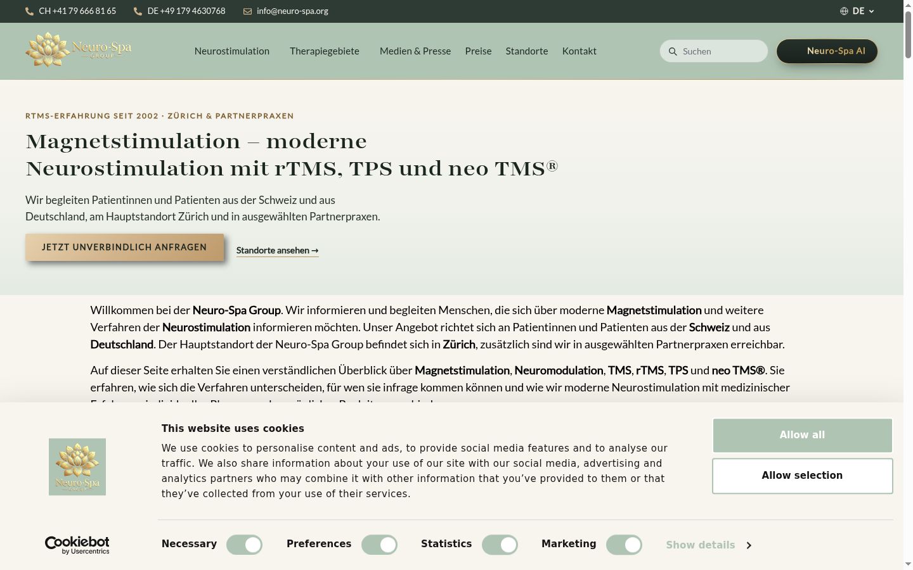Disable the Marketing cookies switch

(624, 545)
